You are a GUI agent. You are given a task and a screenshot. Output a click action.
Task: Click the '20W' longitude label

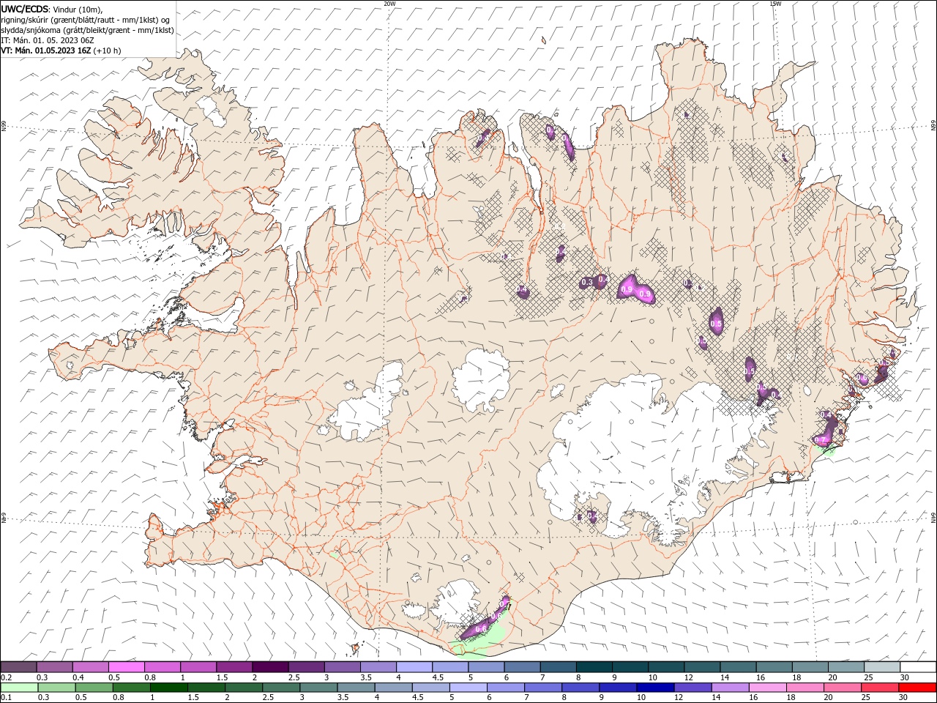pyautogui.click(x=389, y=3)
